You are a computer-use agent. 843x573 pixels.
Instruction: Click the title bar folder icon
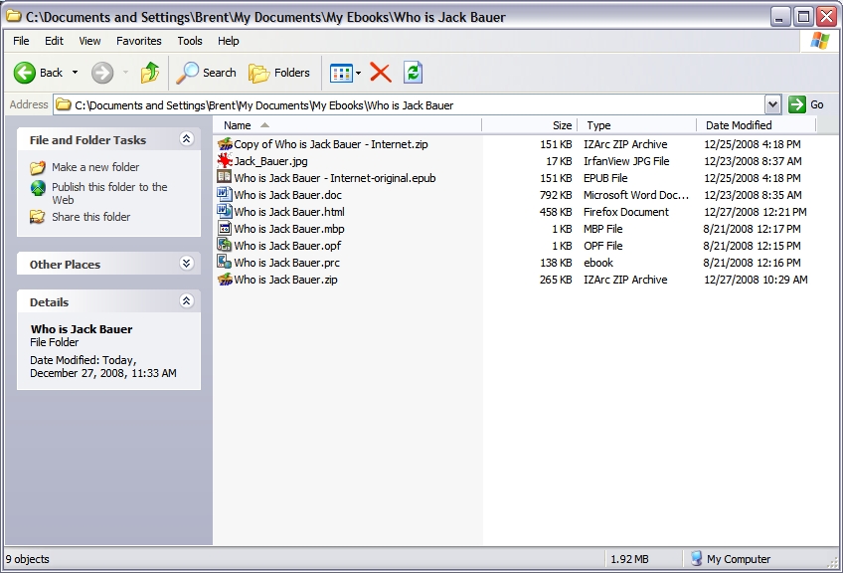click(14, 16)
